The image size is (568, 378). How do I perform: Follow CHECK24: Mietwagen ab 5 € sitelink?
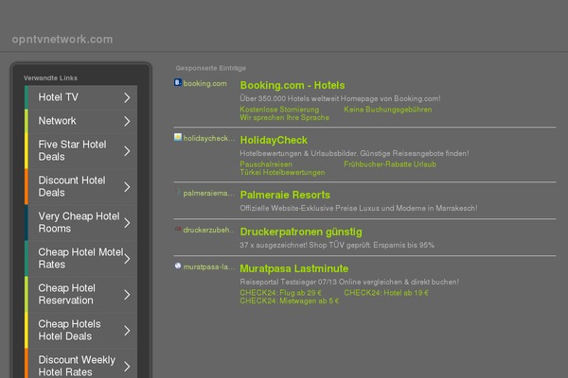pyautogui.click(x=289, y=301)
